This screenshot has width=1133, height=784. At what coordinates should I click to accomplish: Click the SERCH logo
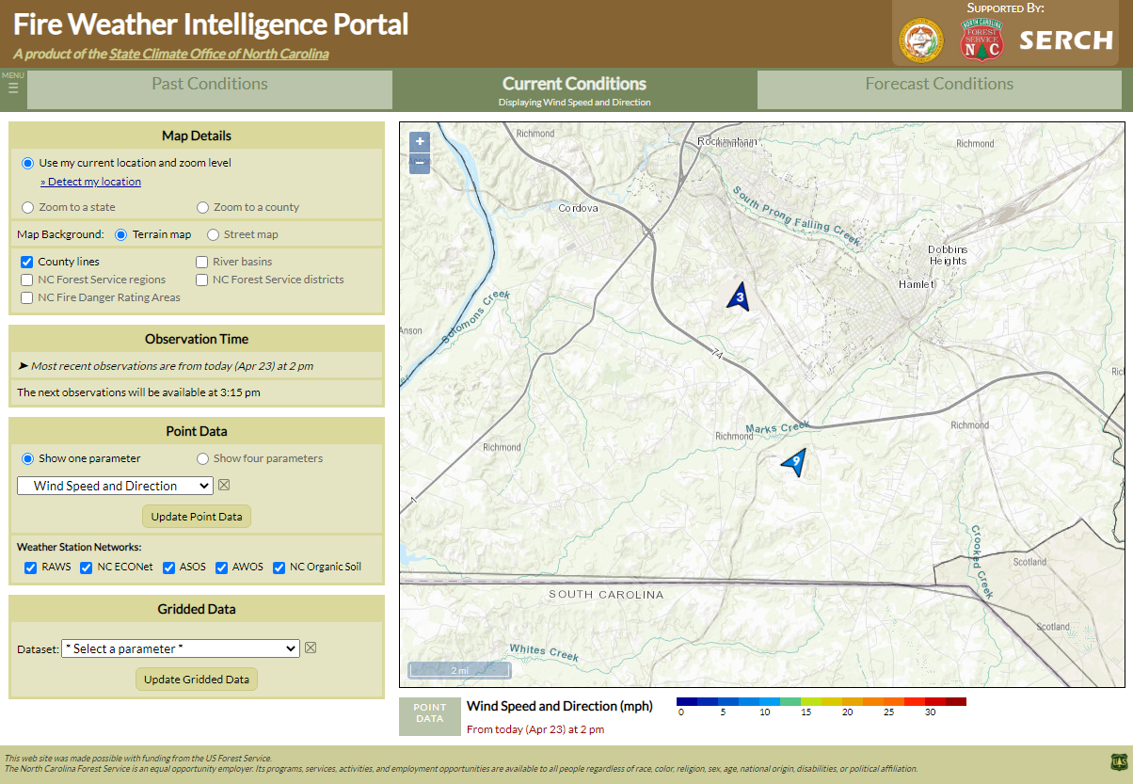tap(1066, 40)
